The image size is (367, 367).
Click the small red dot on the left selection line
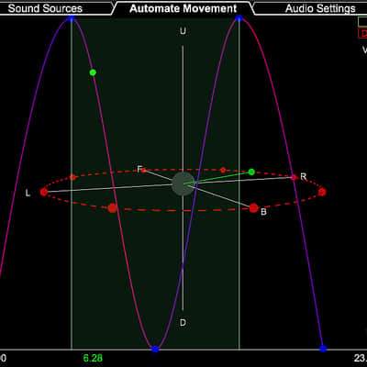pos(72,177)
